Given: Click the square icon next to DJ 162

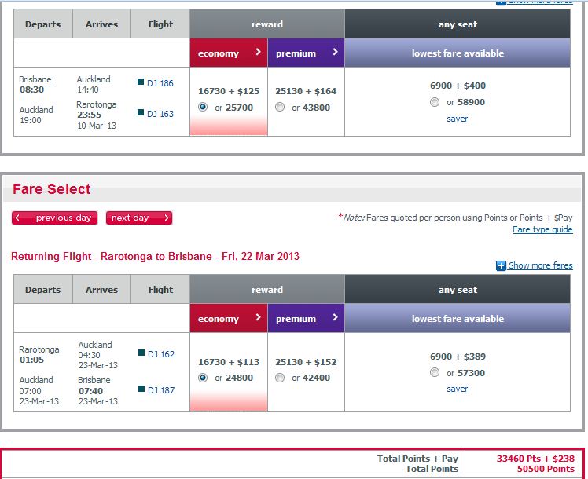Looking at the screenshot, I should [141, 353].
